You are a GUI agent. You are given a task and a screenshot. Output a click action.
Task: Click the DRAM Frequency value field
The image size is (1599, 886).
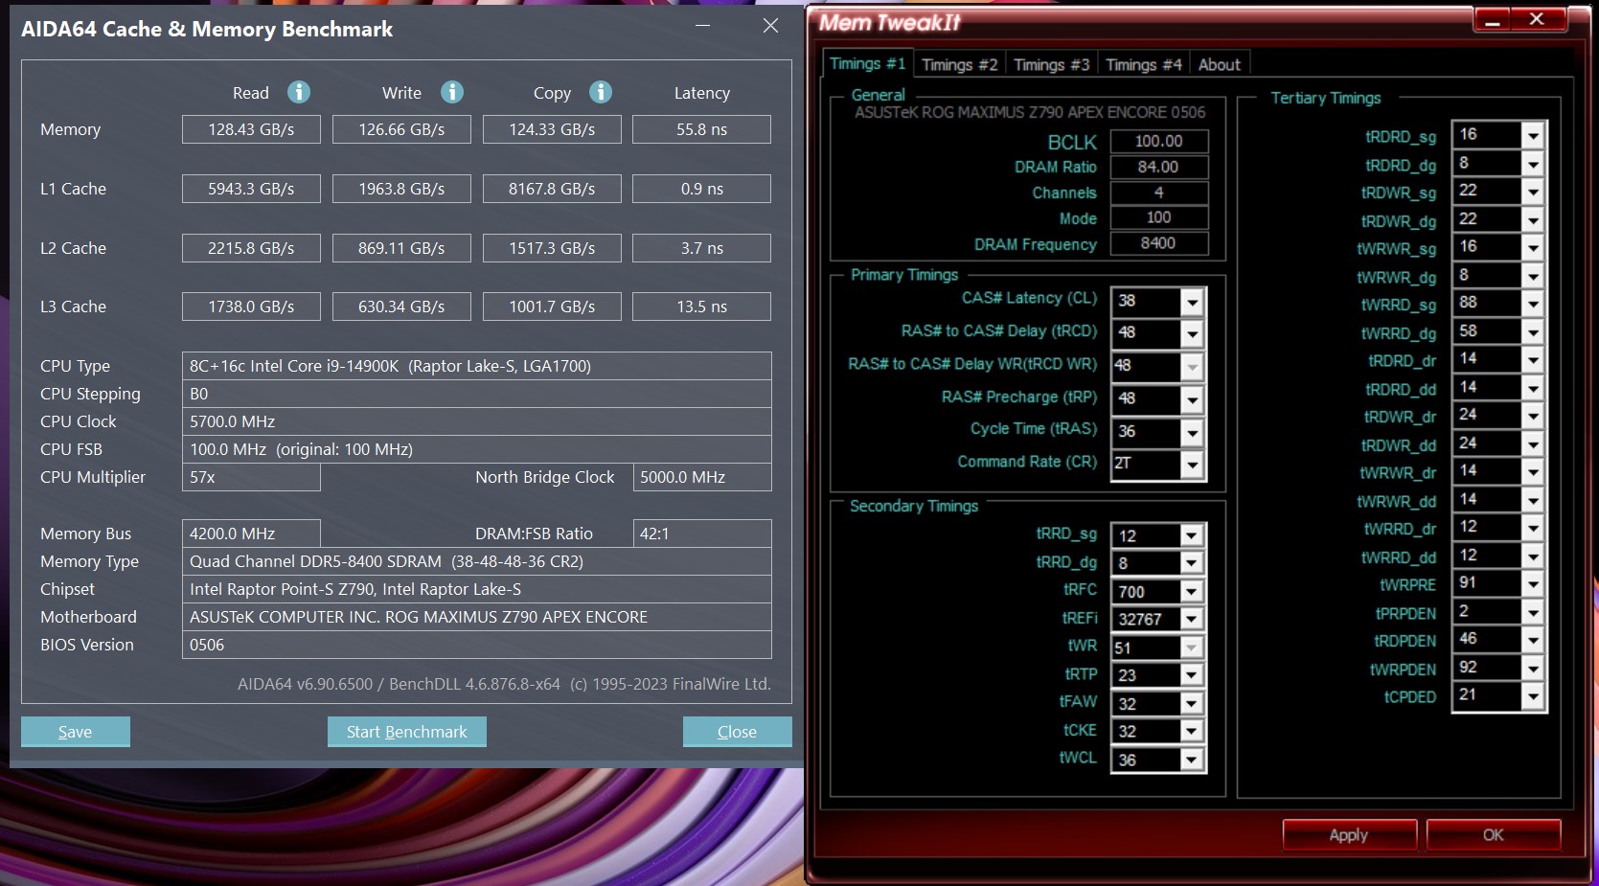click(x=1159, y=243)
